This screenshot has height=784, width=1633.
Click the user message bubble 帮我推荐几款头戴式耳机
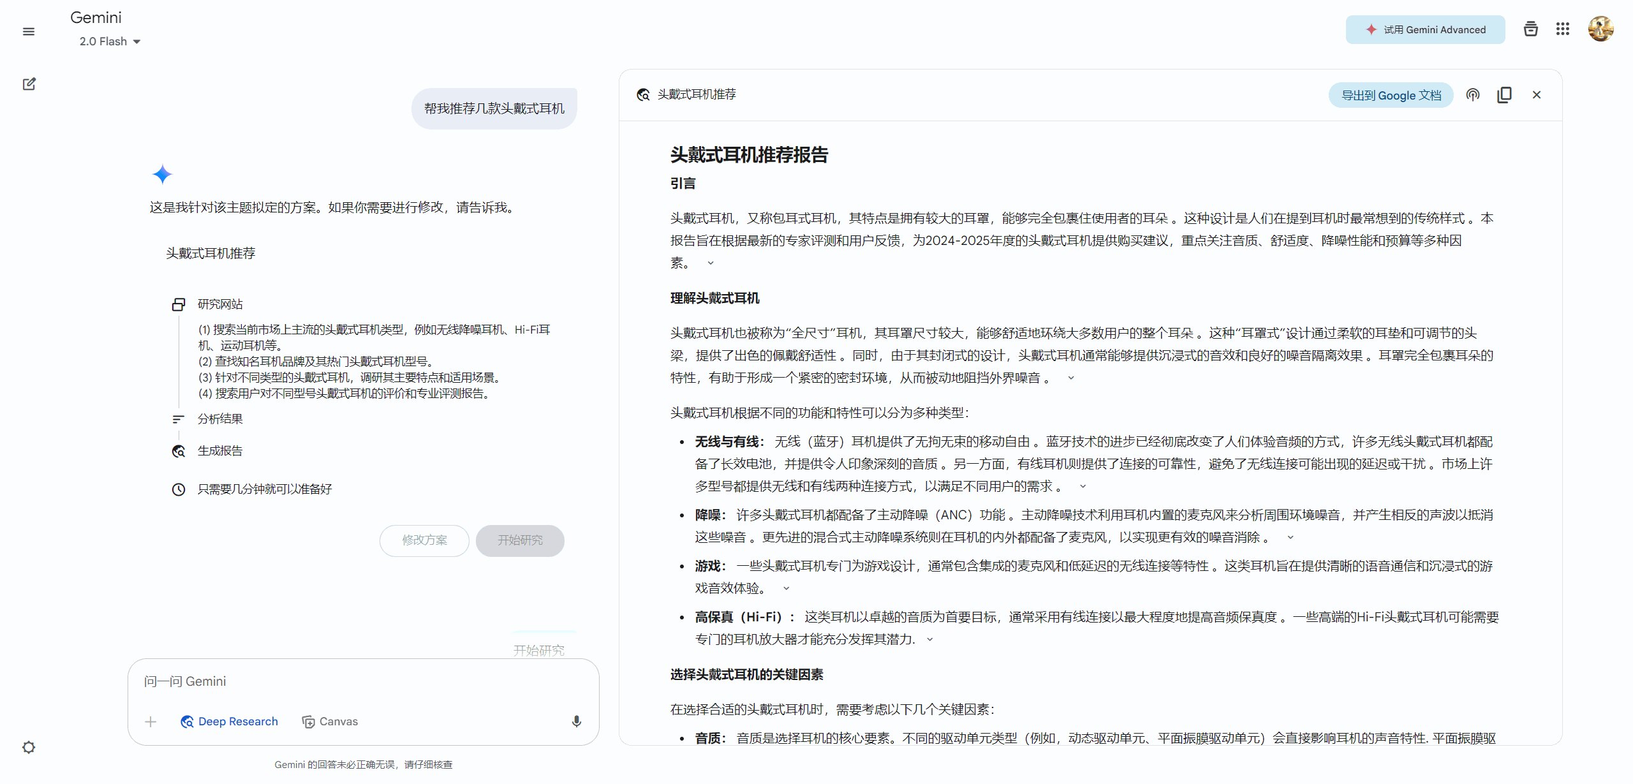(x=494, y=108)
